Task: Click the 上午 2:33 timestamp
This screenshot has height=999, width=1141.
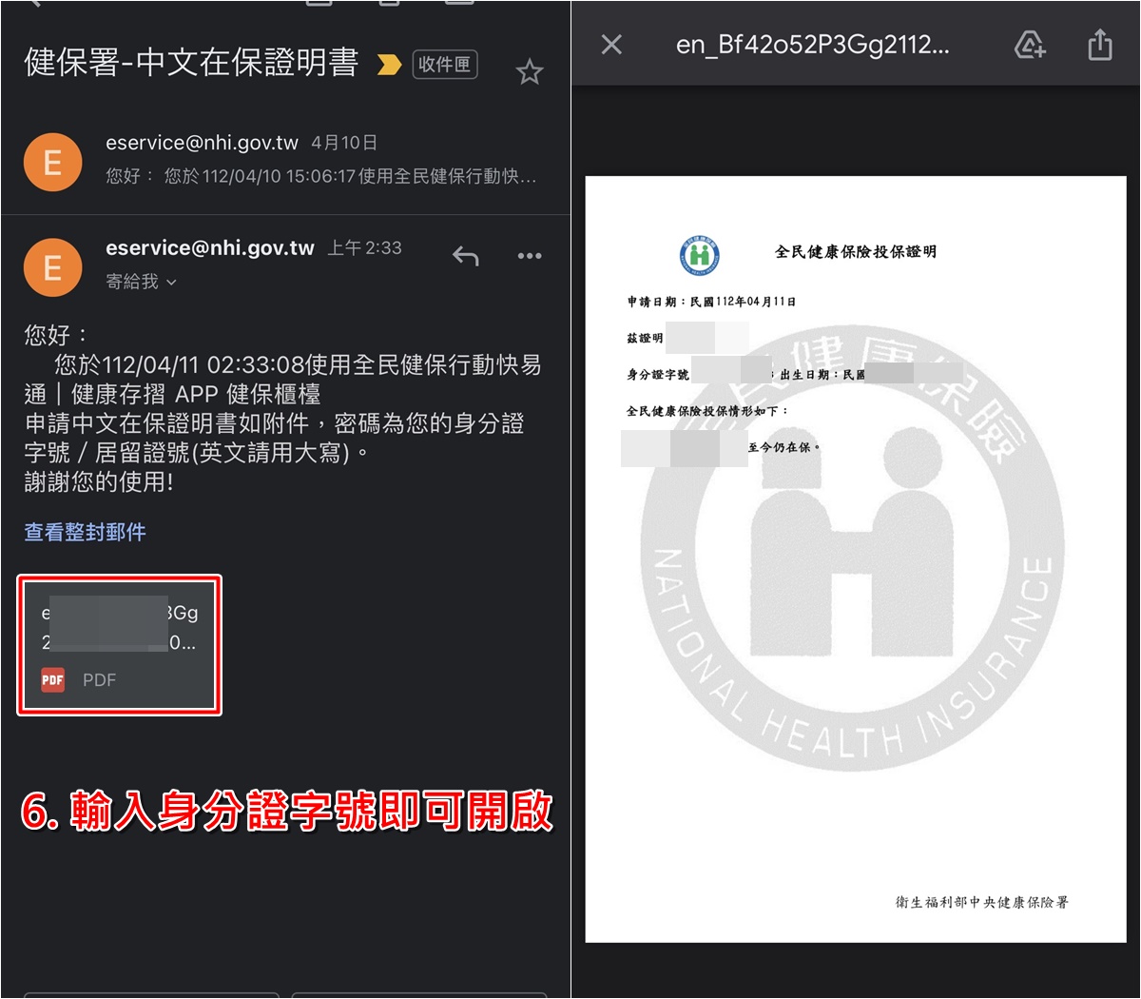Action: pyautogui.click(x=365, y=248)
